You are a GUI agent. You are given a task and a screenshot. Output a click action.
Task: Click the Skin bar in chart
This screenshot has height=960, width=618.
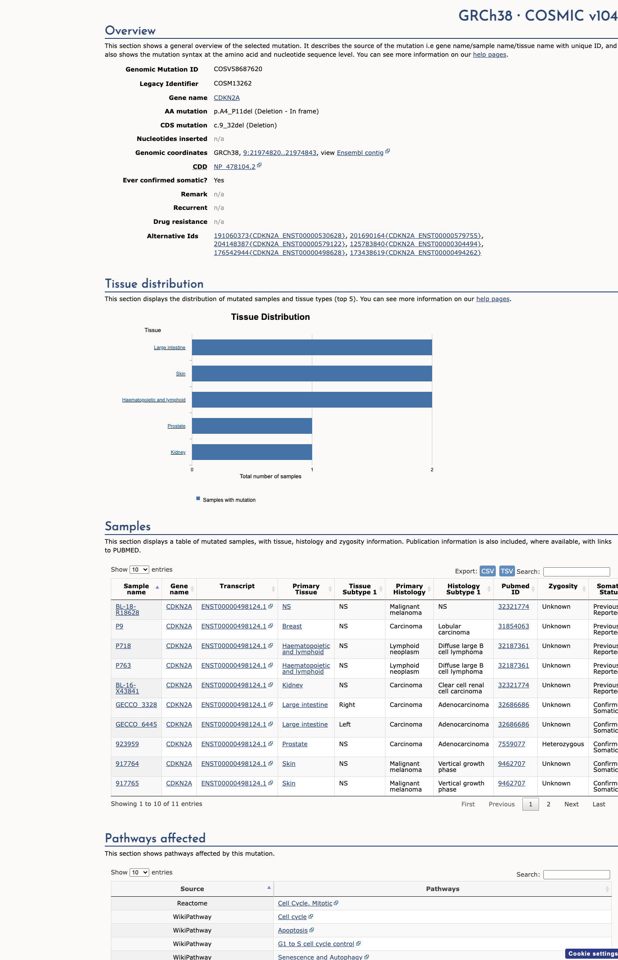pos(312,374)
